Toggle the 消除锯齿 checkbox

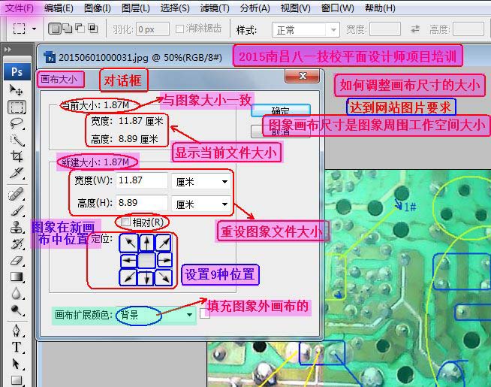click(180, 29)
